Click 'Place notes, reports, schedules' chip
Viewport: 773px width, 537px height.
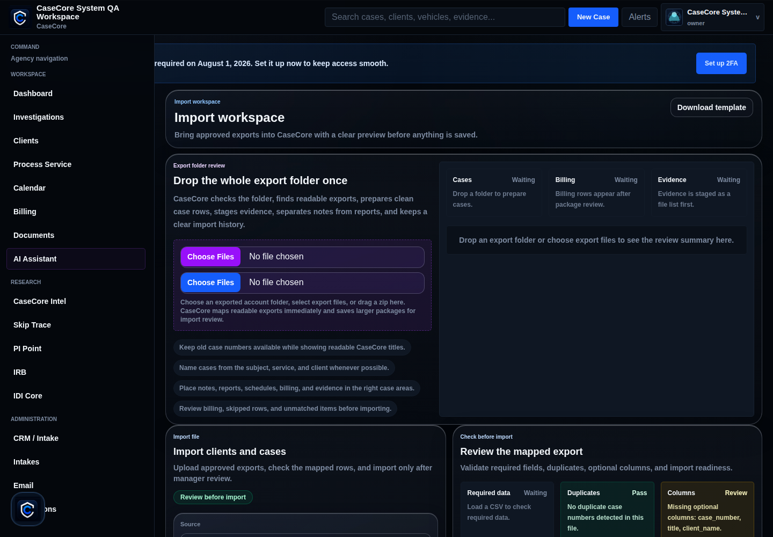tap(297, 388)
